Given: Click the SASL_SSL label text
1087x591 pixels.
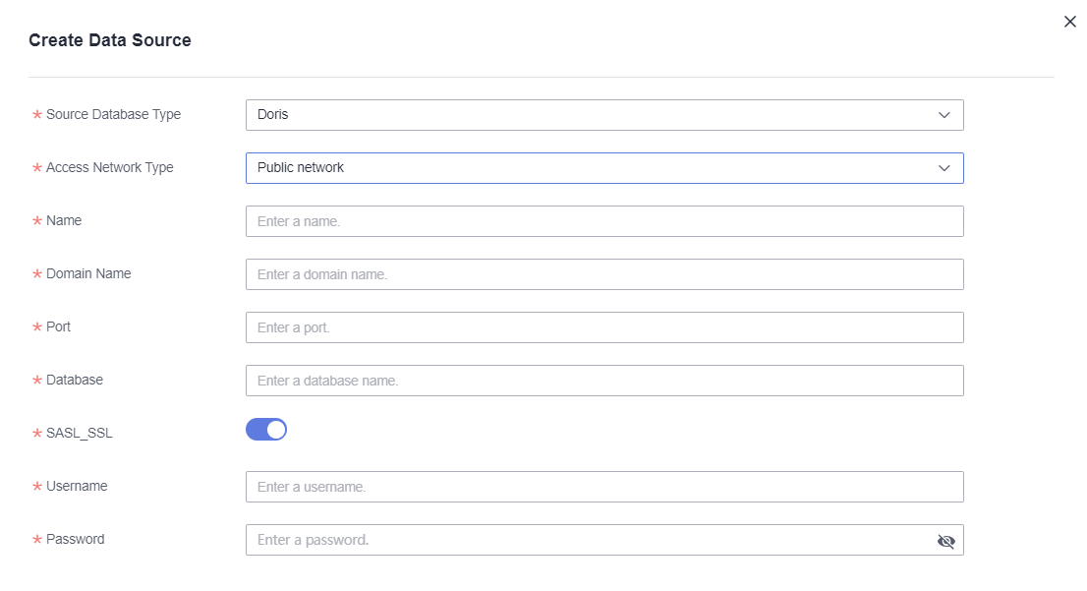Looking at the screenshot, I should pos(79,433).
